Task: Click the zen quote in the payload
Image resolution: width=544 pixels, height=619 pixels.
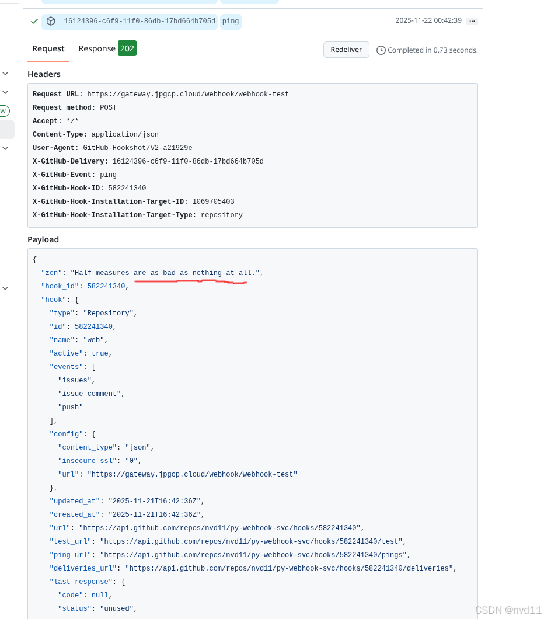Action: [165, 273]
